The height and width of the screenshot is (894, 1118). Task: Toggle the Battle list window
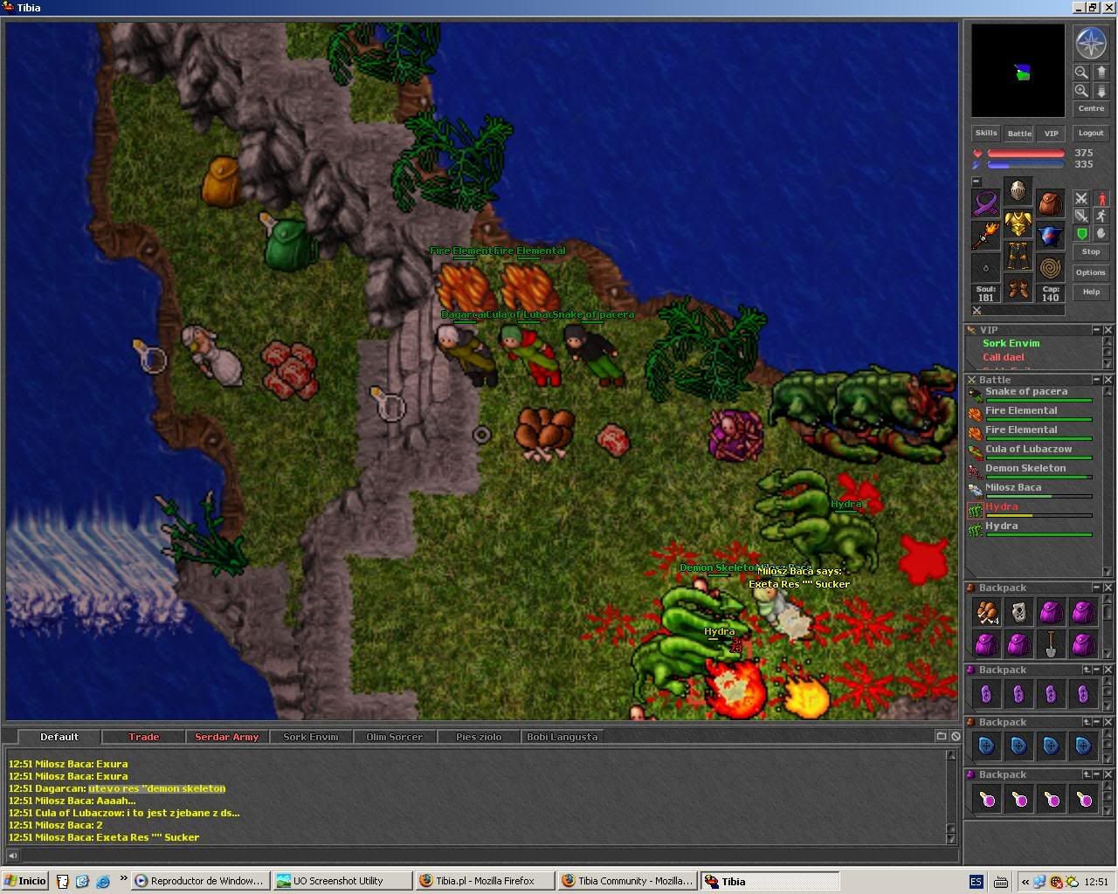[x=1019, y=134]
